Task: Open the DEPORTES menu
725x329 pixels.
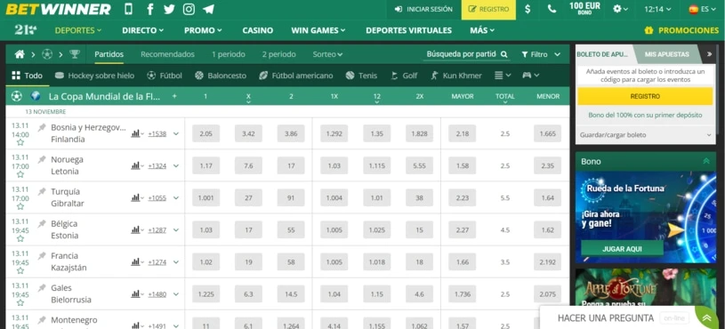Action: pos(78,30)
